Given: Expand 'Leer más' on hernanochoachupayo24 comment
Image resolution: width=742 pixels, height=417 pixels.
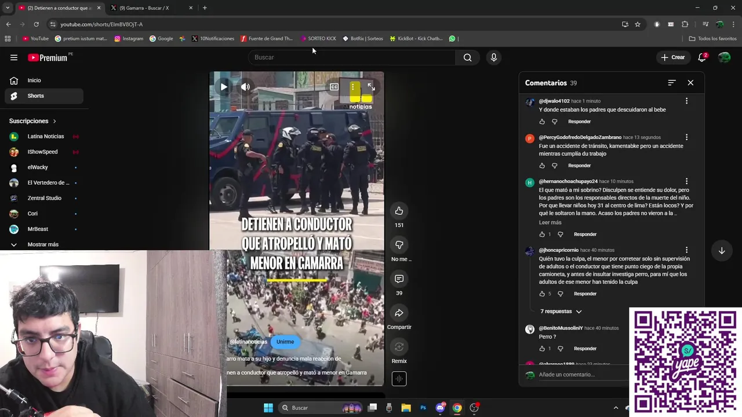Looking at the screenshot, I should click(550, 222).
